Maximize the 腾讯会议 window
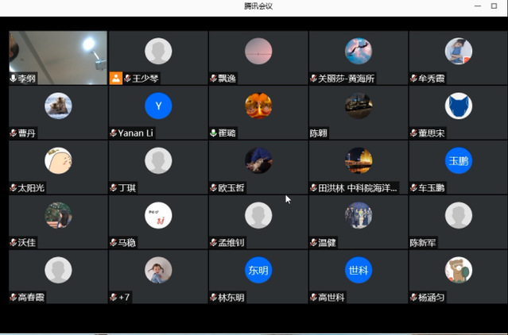 (494, 6)
